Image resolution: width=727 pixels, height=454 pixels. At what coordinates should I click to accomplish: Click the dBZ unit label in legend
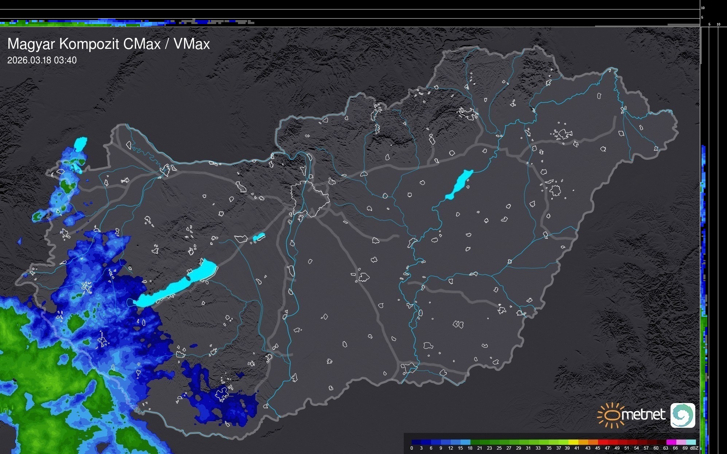click(694, 448)
